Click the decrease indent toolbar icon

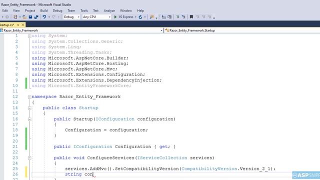pos(163,17)
